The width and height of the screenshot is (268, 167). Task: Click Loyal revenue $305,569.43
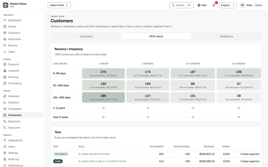point(207,161)
